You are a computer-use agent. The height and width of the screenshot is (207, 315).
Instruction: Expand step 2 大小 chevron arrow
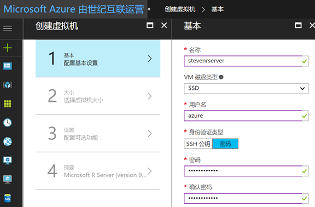(x=150, y=96)
